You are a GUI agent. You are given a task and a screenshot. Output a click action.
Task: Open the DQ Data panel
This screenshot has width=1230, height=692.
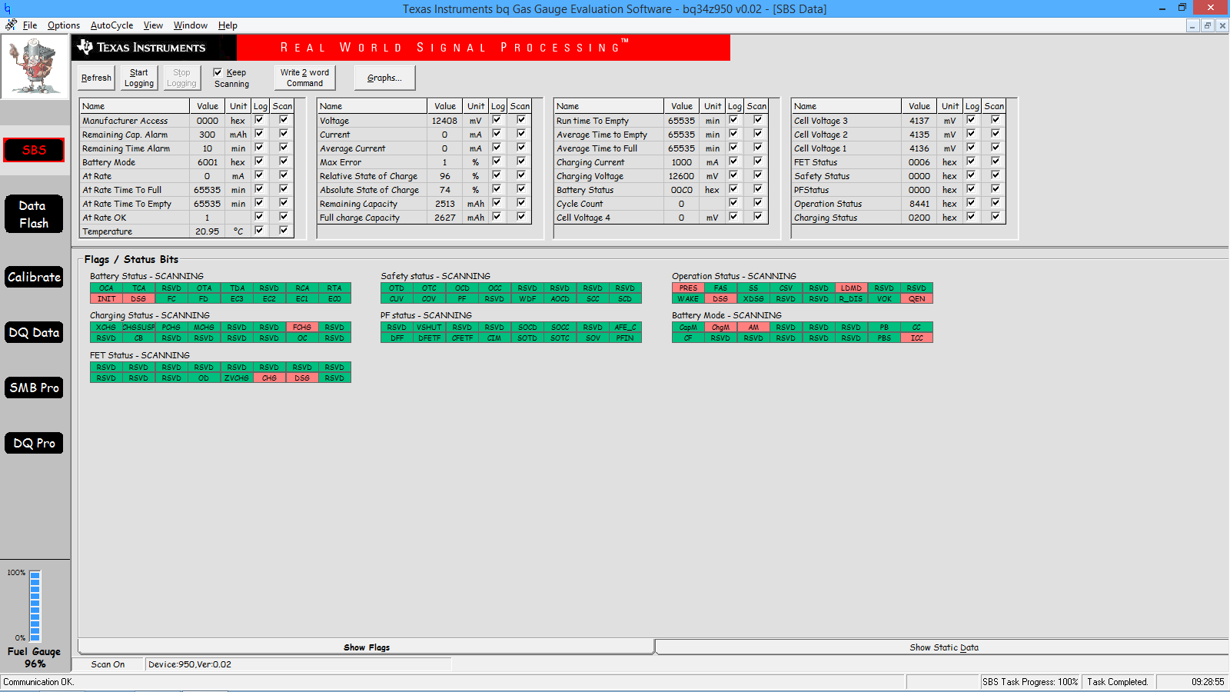coord(34,332)
